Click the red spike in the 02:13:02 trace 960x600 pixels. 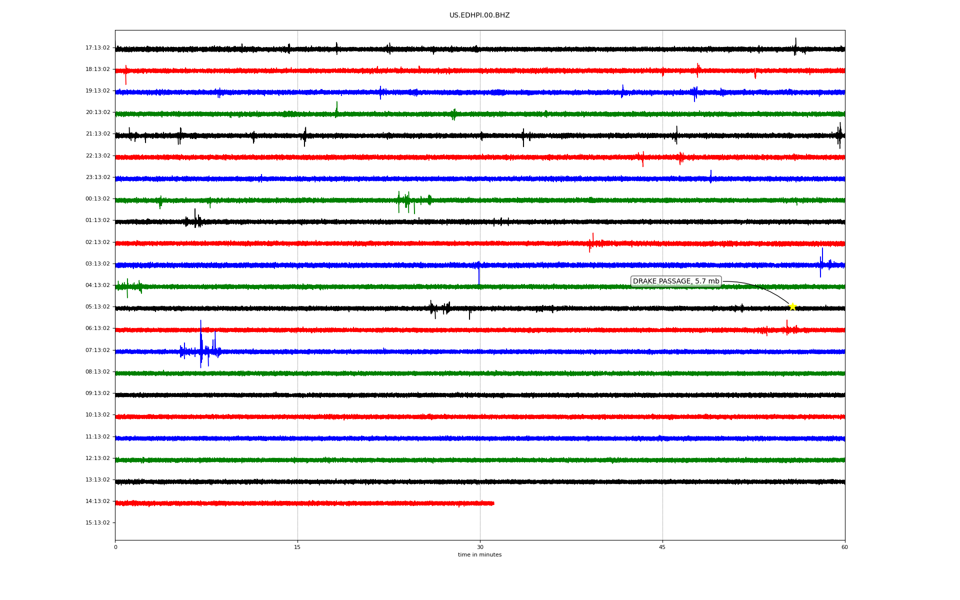click(592, 242)
